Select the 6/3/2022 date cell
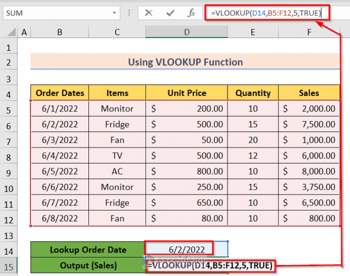This screenshot has width=350, height=276. point(60,140)
